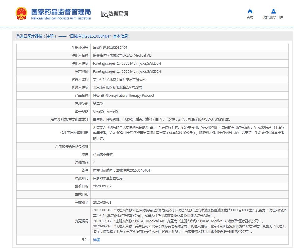Click agent name 美中互利（北京）国际贸易有限公司
Viewport: 294px width, 248px height.
[x=119, y=80]
